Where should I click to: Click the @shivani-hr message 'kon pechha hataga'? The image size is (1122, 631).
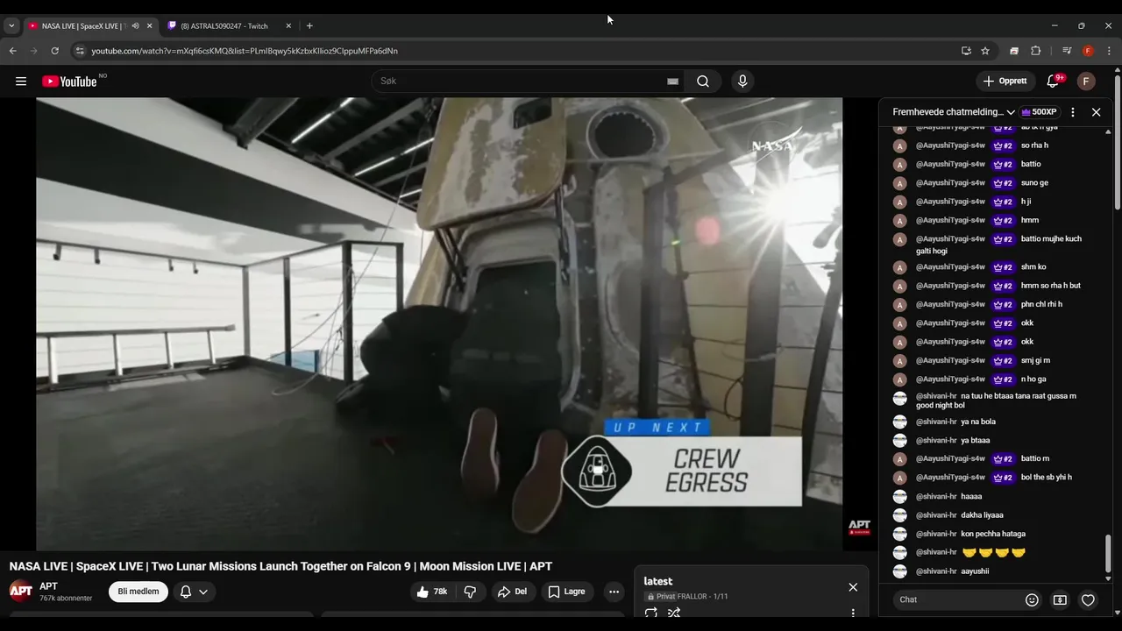[x=993, y=534]
